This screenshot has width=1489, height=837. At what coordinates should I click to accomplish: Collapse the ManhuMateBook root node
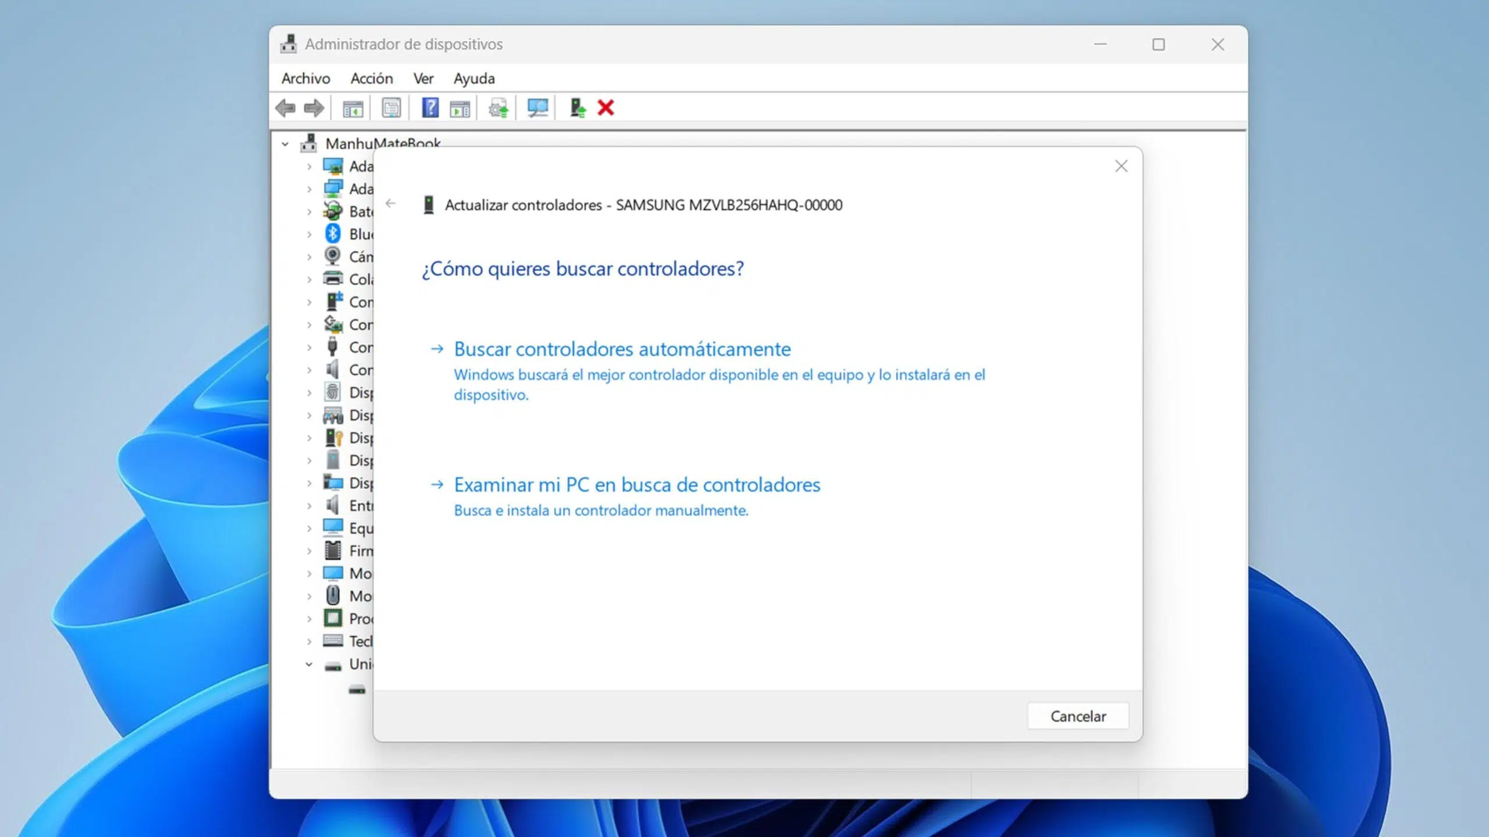pos(285,144)
